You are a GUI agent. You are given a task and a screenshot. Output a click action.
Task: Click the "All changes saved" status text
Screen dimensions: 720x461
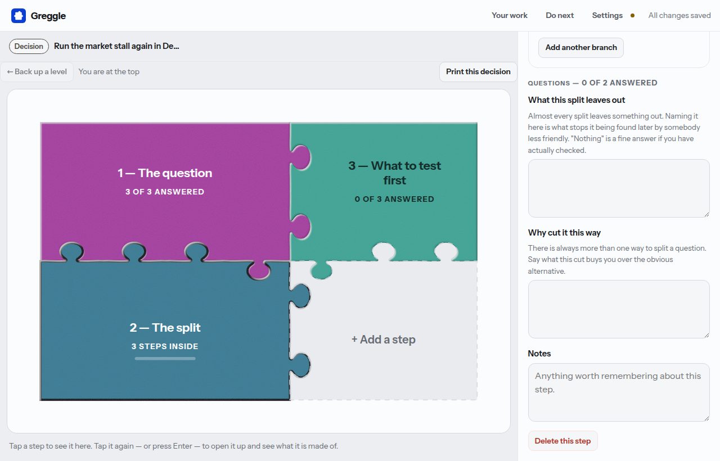point(679,16)
